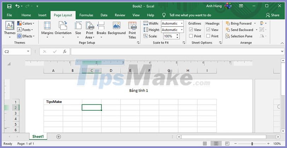Screen dimensions: 287x148
Task: Open Print Titles settings
Action: tap(132, 30)
